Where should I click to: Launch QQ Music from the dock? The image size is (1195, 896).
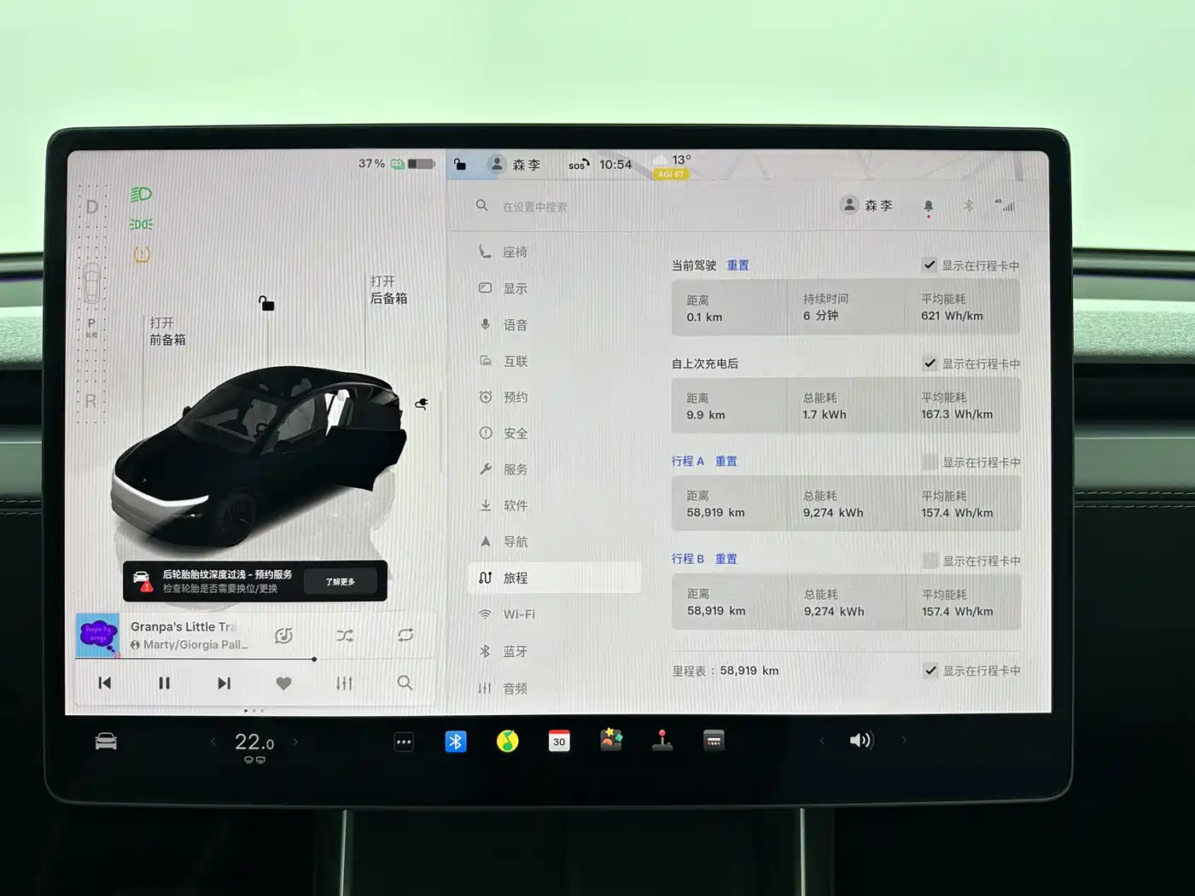coord(508,741)
